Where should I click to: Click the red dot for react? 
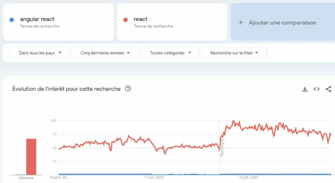coord(125,20)
